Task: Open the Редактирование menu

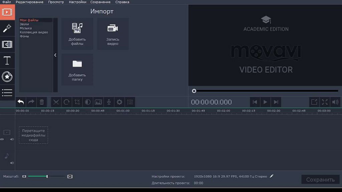Action: [29, 2]
